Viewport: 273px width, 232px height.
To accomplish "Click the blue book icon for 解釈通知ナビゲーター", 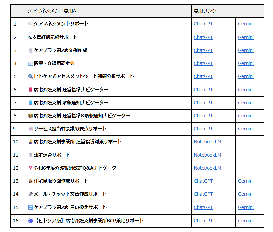I will pos(30,103).
